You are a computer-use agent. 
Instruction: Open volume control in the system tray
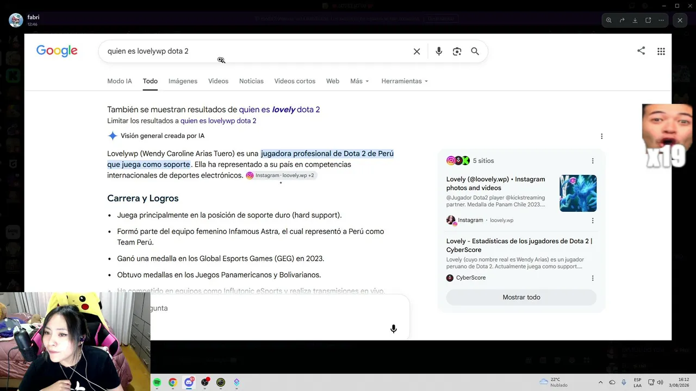[x=660, y=382]
